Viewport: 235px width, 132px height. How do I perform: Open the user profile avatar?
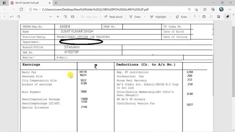221,9
